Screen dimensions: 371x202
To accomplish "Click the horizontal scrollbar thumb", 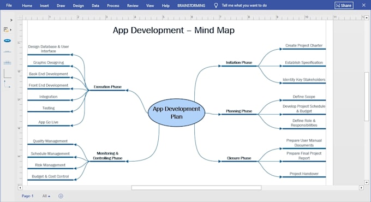I will [x=196, y=188].
